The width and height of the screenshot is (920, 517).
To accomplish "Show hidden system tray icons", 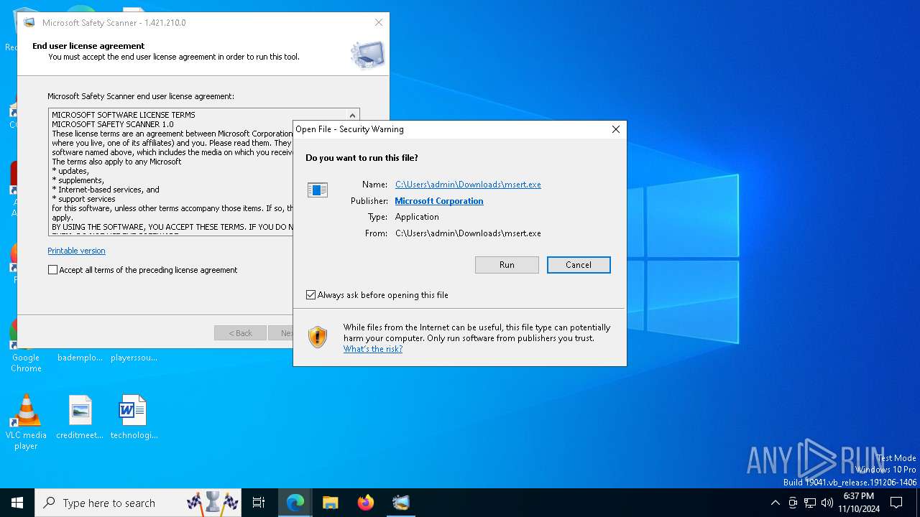I will pyautogui.click(x=775, y=503).
